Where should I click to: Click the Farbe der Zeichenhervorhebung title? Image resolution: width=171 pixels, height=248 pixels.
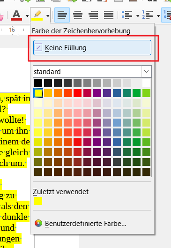(x=81, y=31)
